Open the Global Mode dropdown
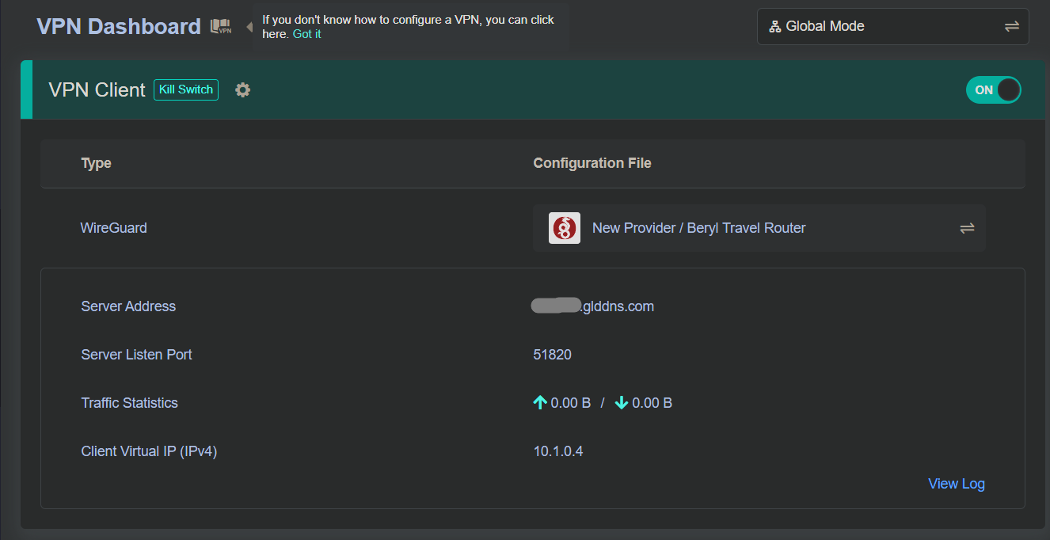 click(x=892, y=27)
